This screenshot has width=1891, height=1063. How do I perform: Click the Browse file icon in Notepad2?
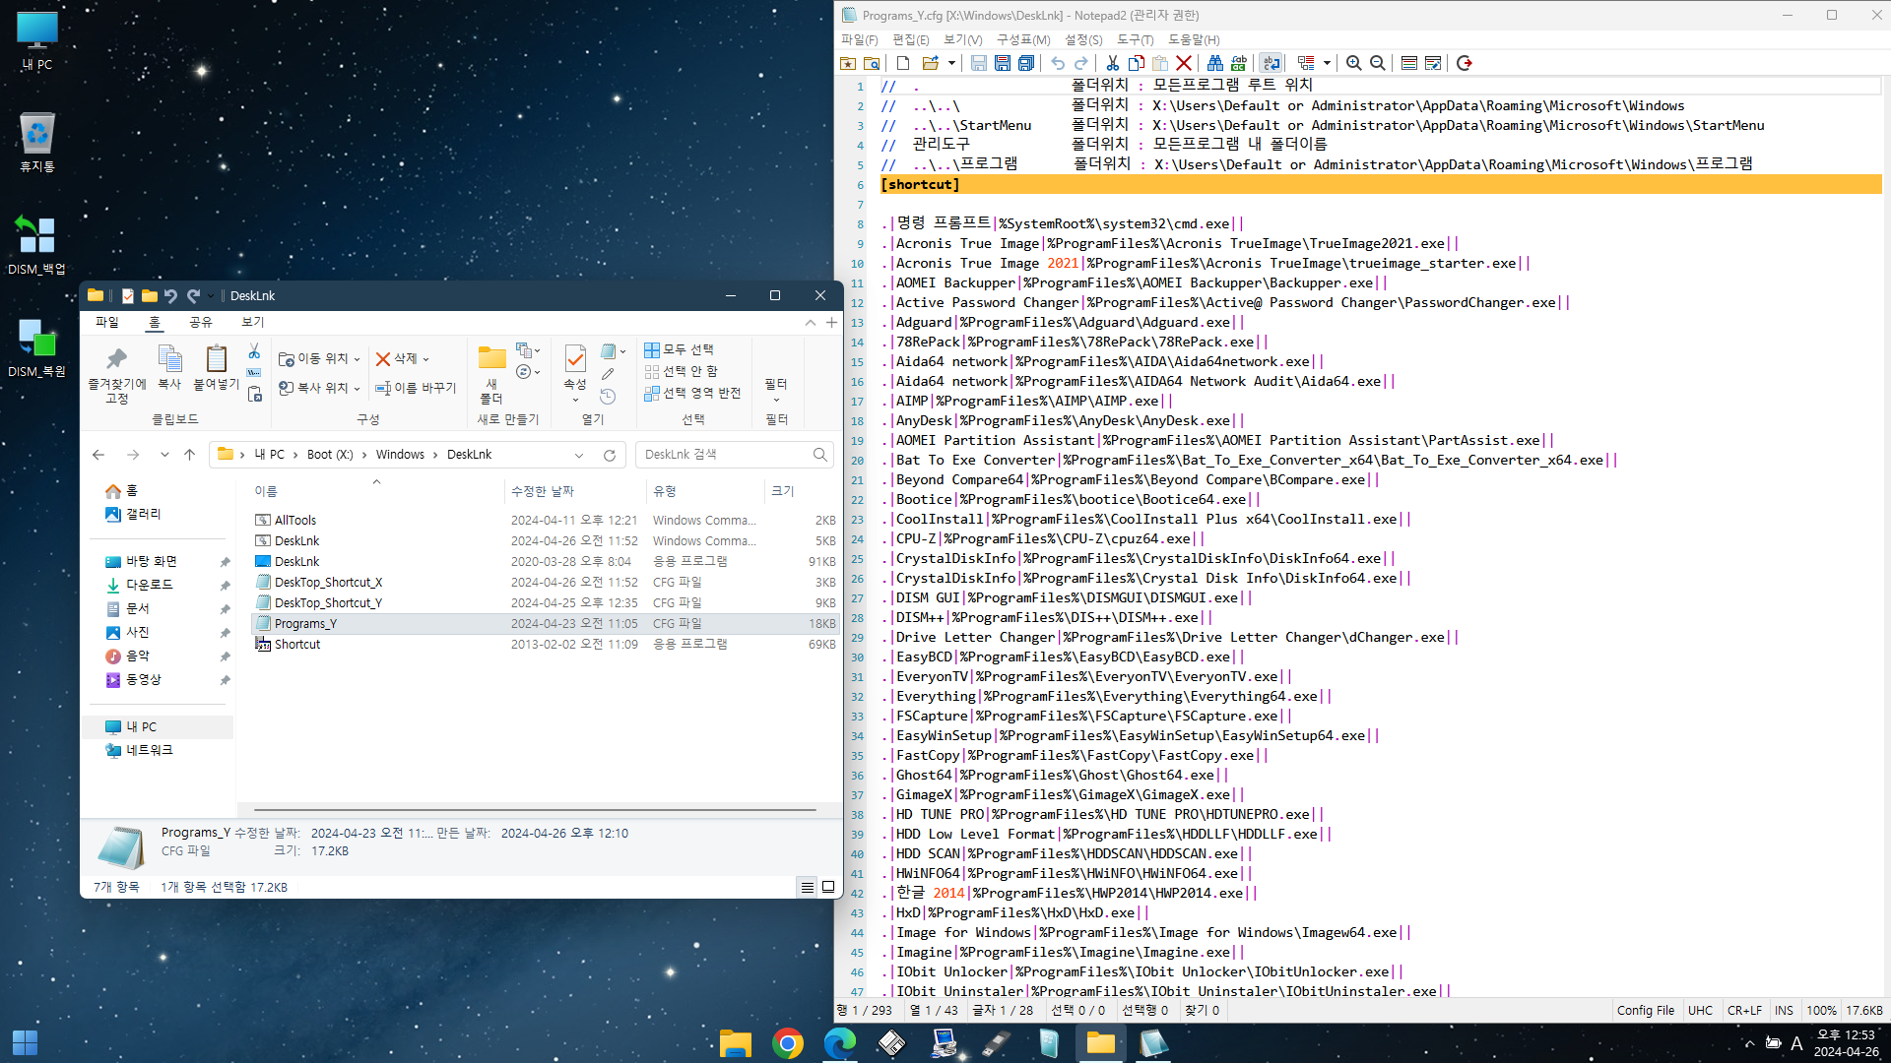click(x=872, y=63)
